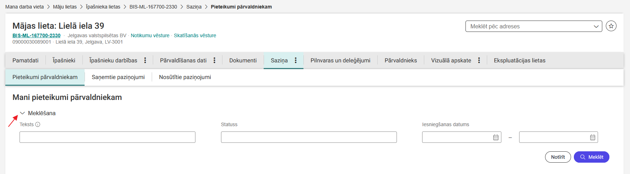The width and height of the screenshot is (630, 174).
Task: Open BIS-ML-167700-2330 breadcrumb
Action: click(153, 7)
